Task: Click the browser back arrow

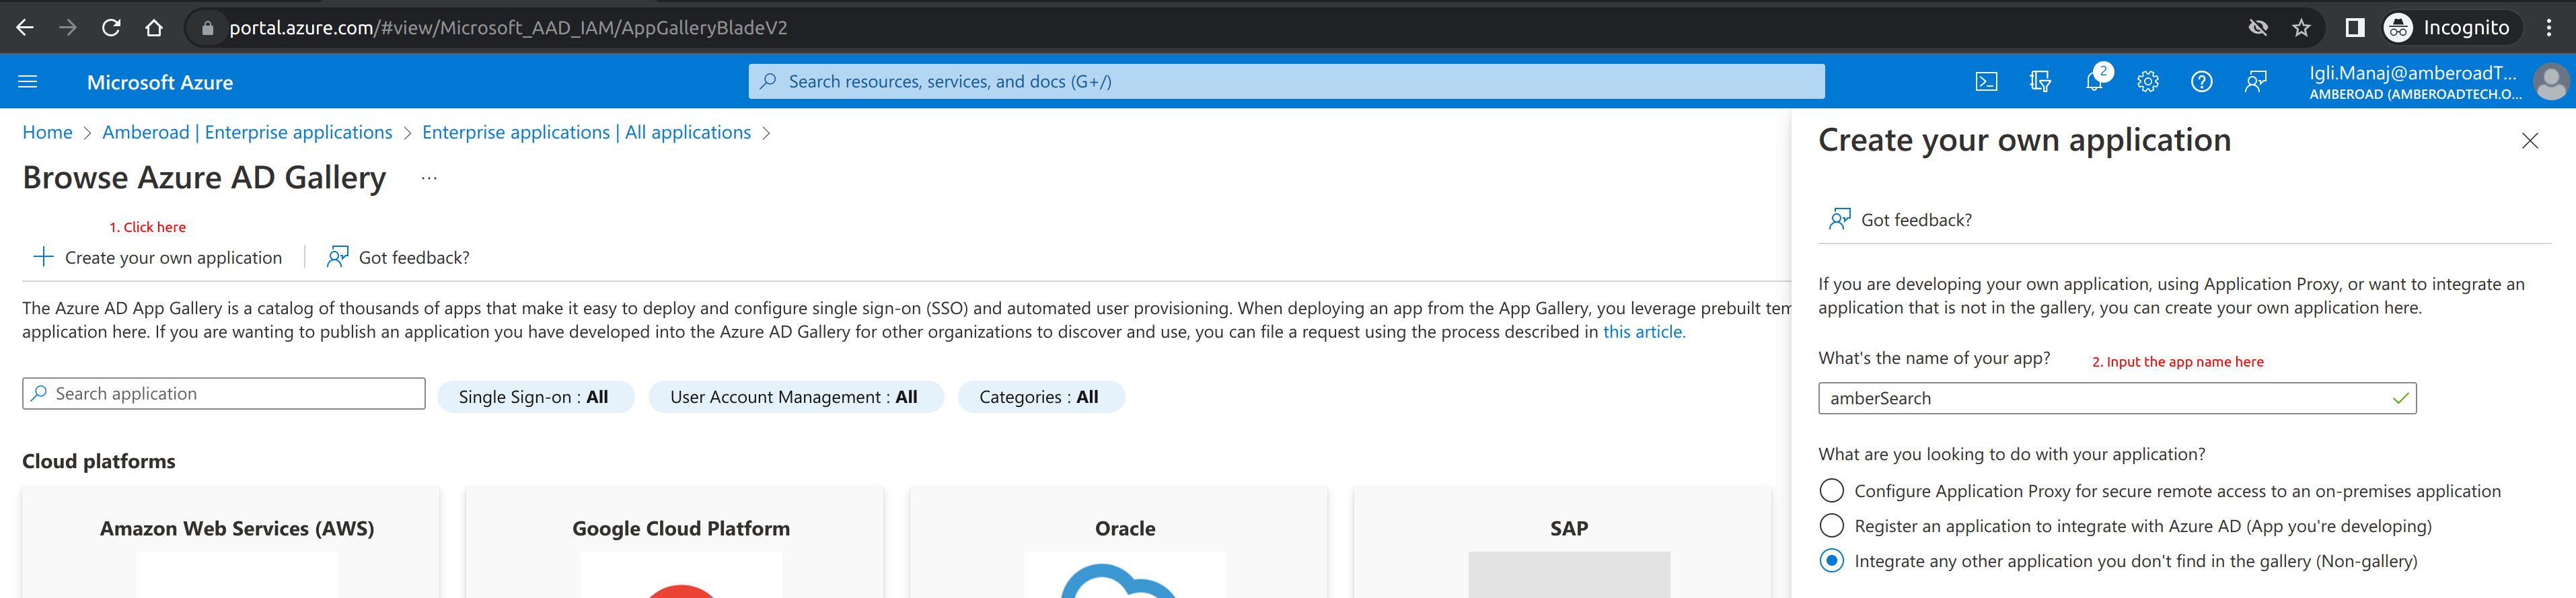Action: [25, 28]
